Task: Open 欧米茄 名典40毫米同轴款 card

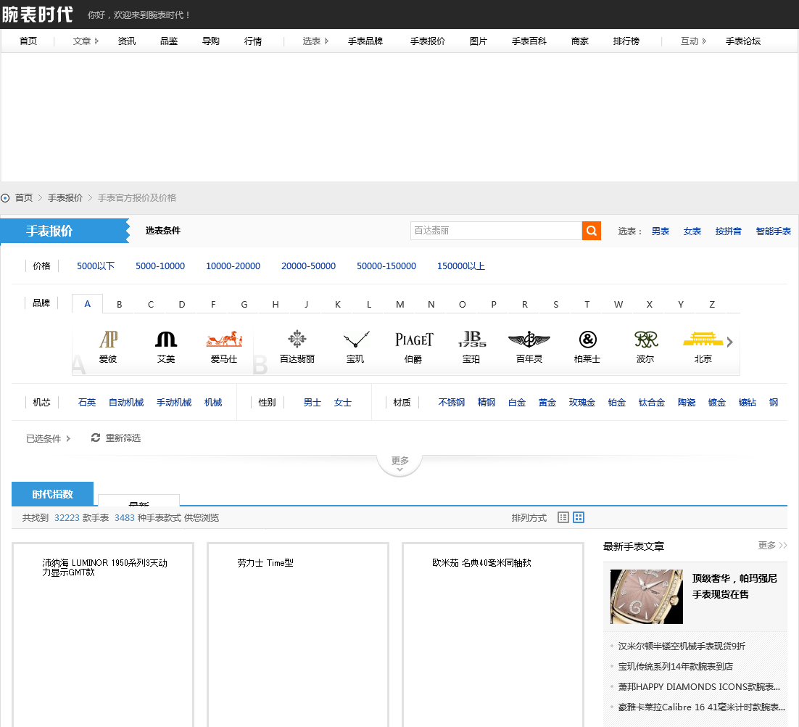Action: (x=493, y=635)
